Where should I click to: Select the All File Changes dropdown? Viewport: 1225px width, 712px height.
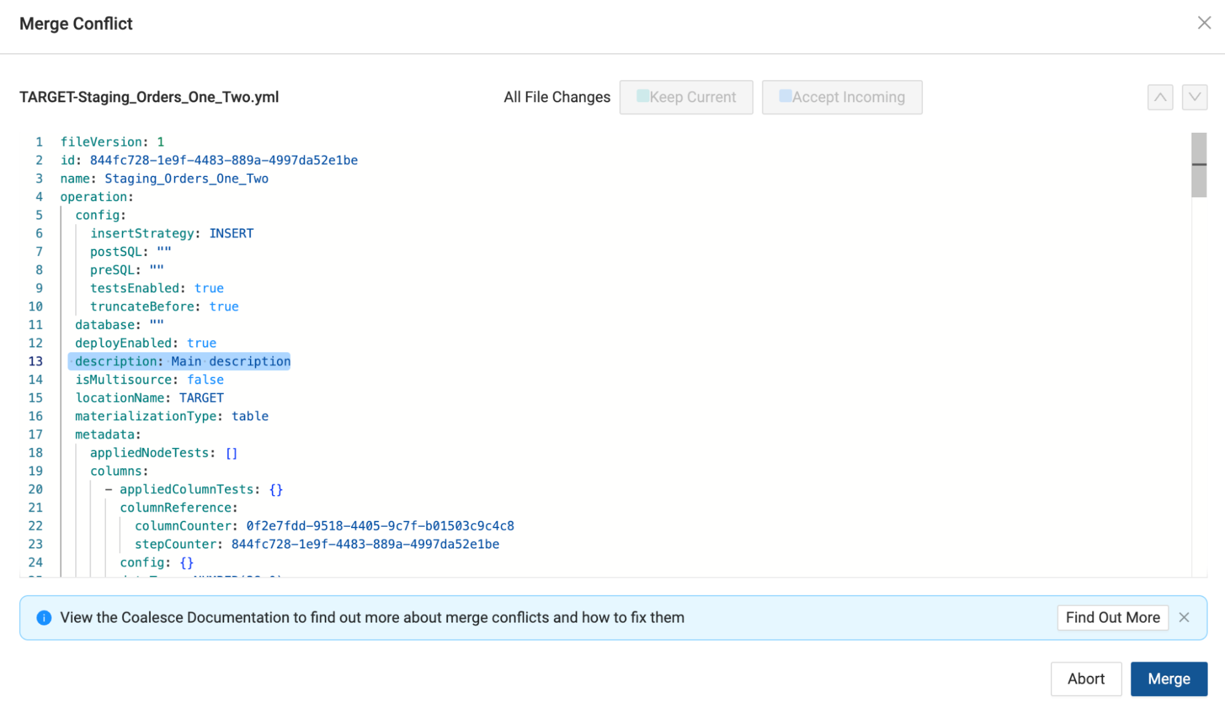[556, 97]
